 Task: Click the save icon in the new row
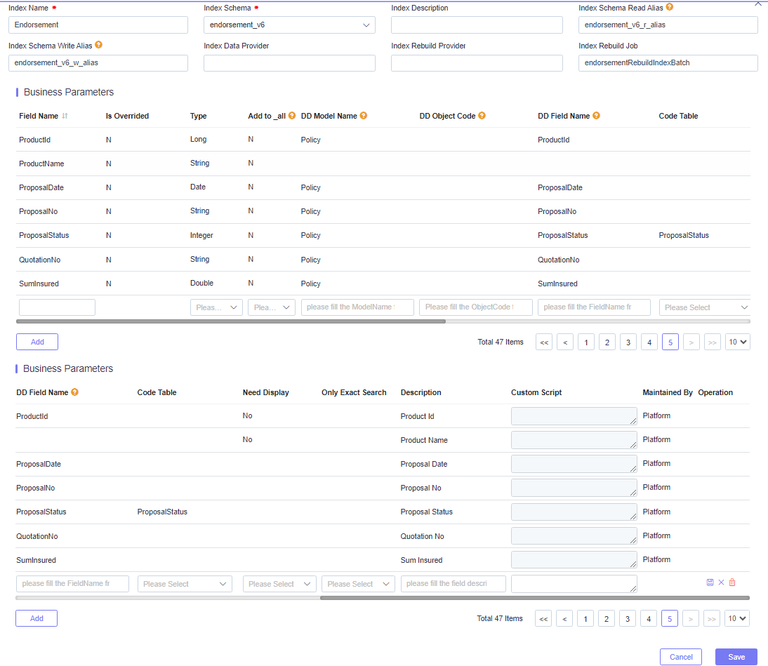[710, 582]
